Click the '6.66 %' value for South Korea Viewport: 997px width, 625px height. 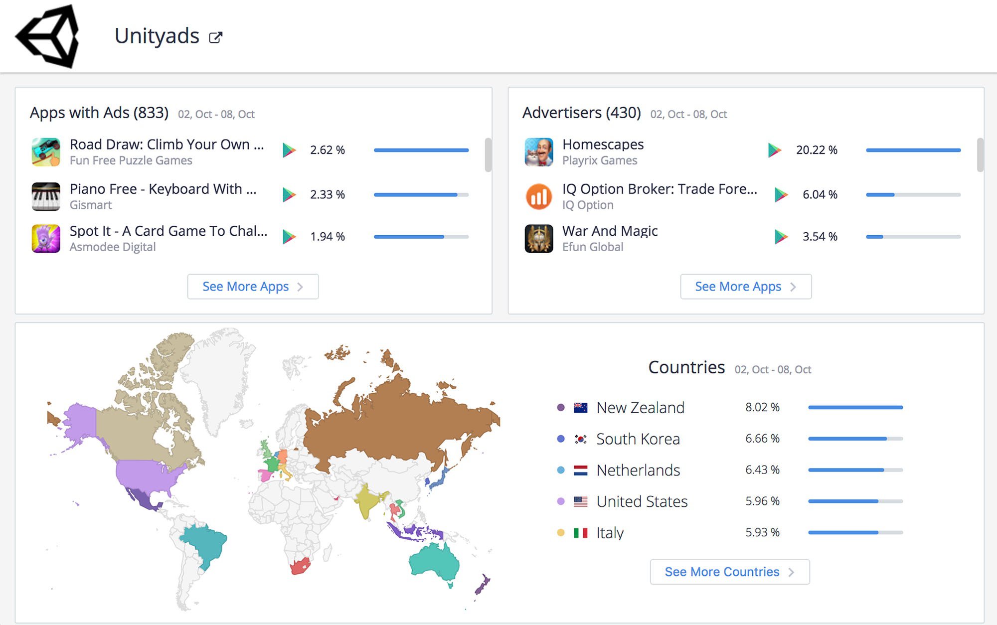pyautogui.click(x=762, y=439)
